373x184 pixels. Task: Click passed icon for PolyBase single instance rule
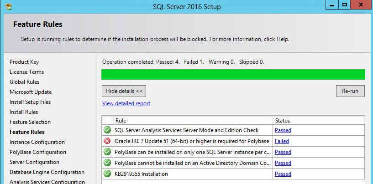click(x=107, y=152)
